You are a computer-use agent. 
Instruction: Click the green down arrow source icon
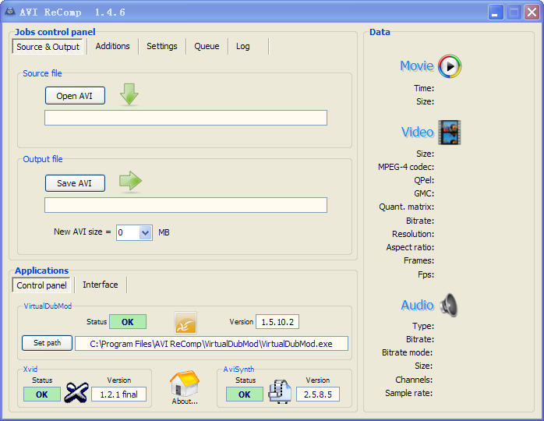click(129, 95)
